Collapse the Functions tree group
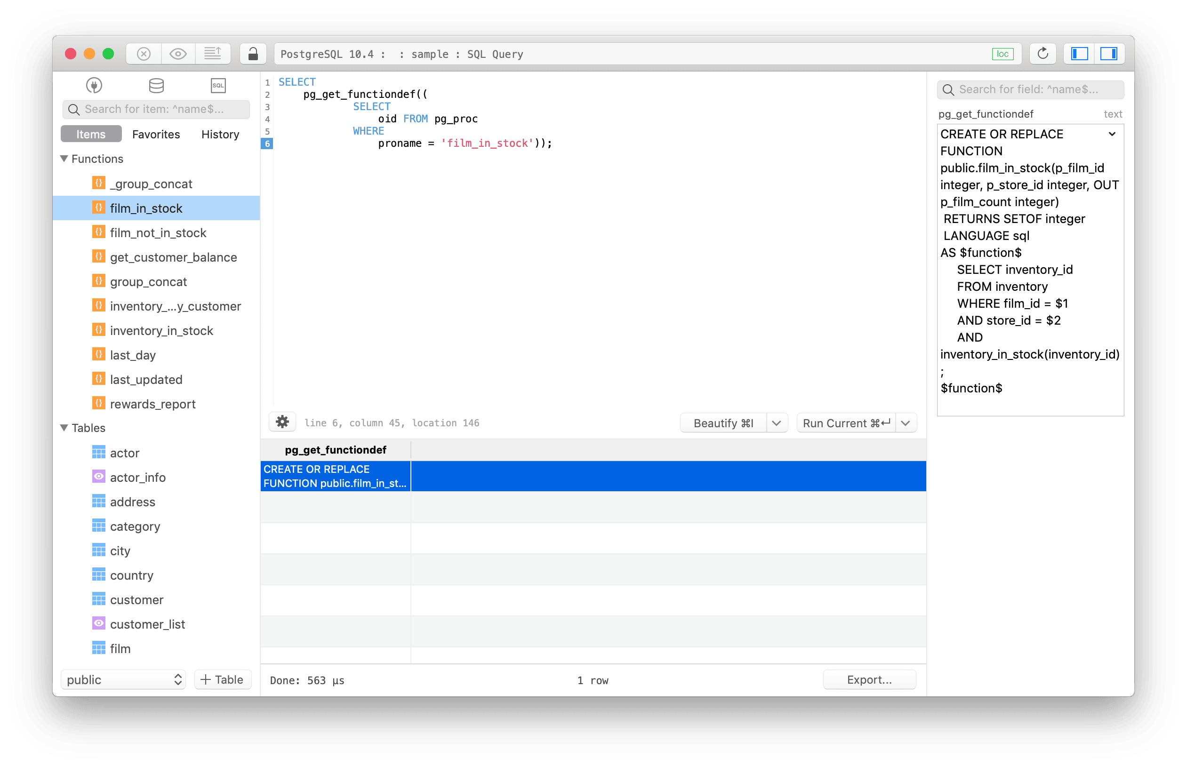Screen dimensions: 1187x766 point(64,159)
